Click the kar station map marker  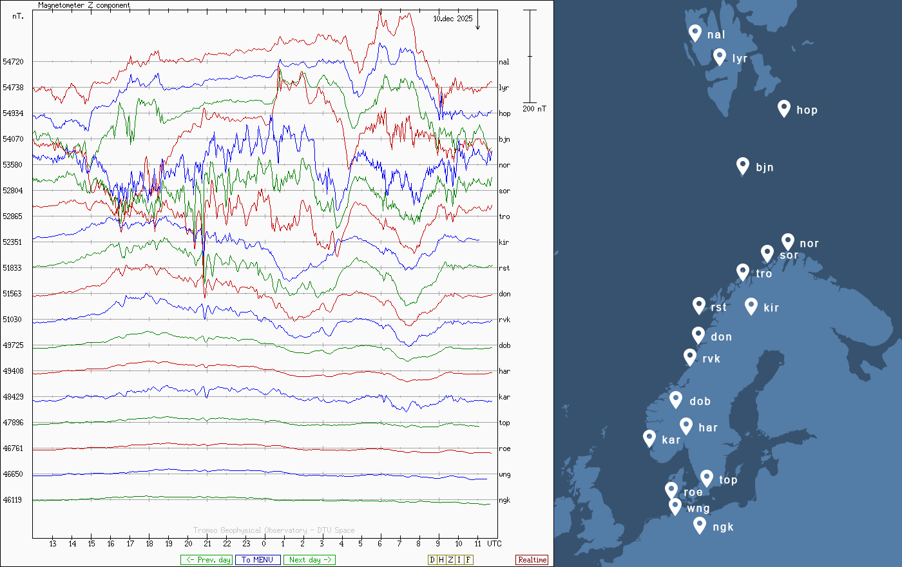pyautogui.click(x=649, y=438)
